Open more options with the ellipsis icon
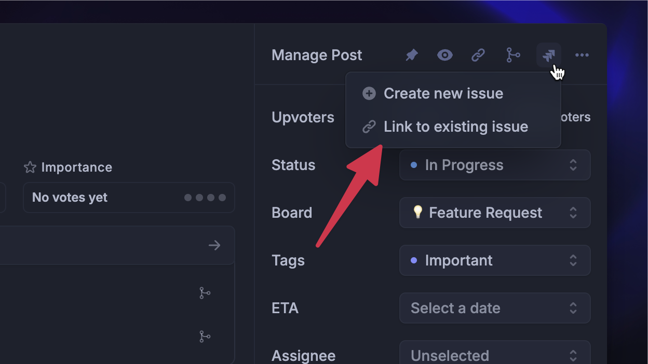Screen dimensions: 648x364 click(x=582, y=55)
